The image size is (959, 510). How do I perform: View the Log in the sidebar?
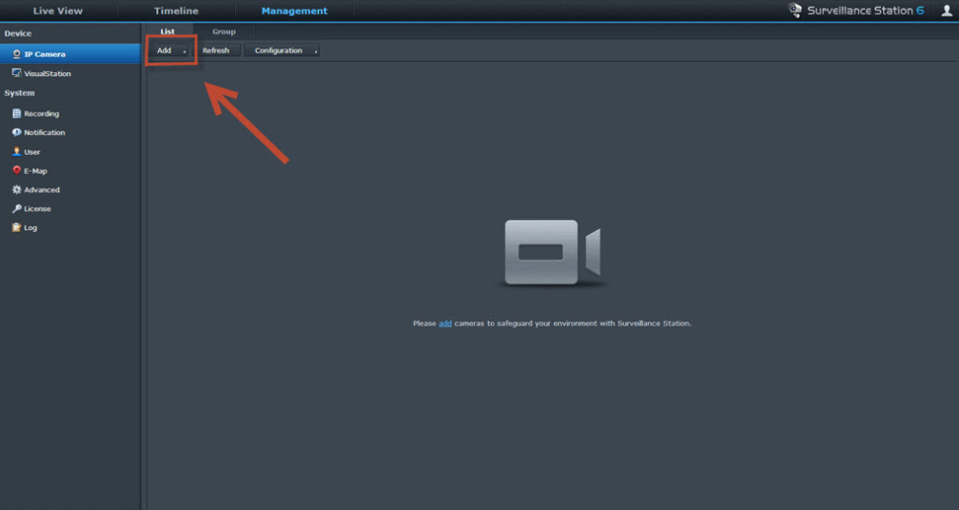click(30, 227)
